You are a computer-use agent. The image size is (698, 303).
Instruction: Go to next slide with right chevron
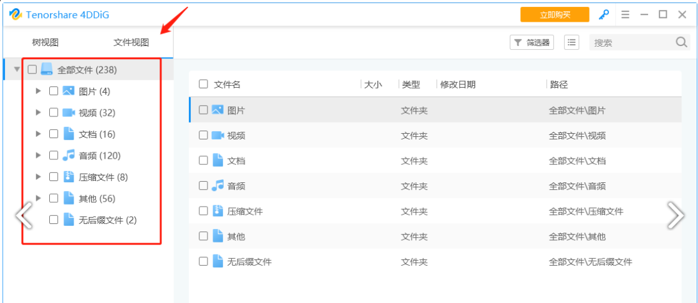click(676, 215)
